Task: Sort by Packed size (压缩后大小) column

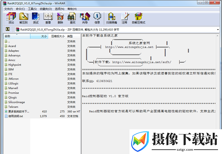Action: click(57, 36)
